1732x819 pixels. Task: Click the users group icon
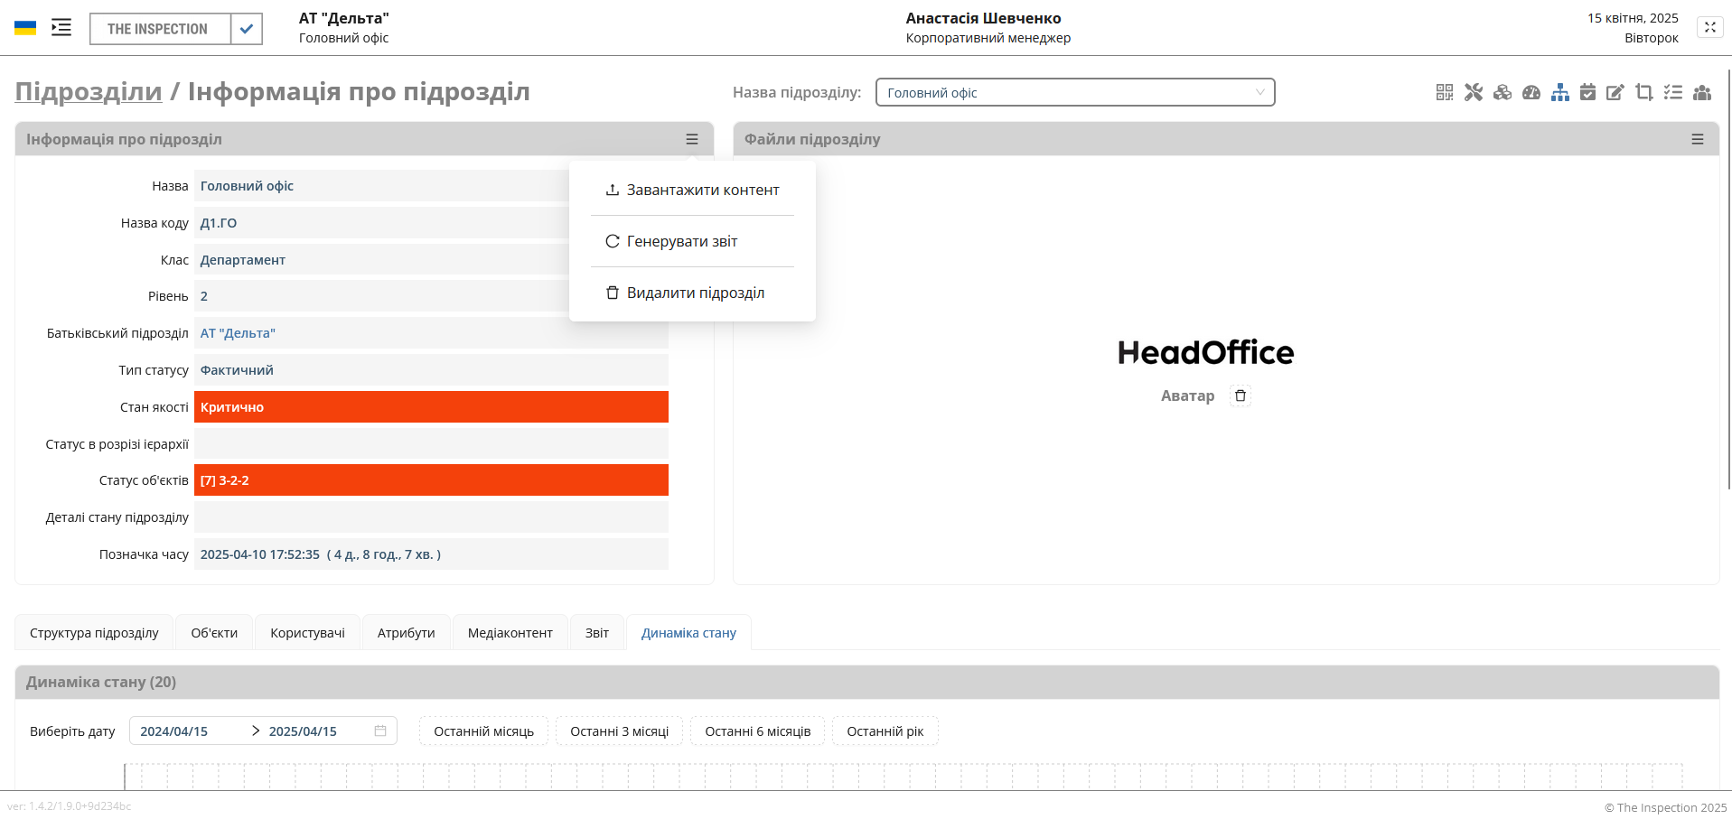(x=1702, y=92)
